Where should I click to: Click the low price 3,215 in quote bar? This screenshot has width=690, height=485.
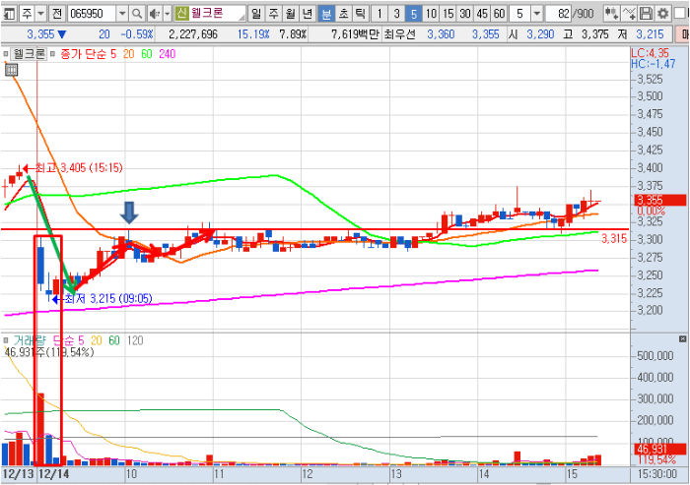(650, 34)
